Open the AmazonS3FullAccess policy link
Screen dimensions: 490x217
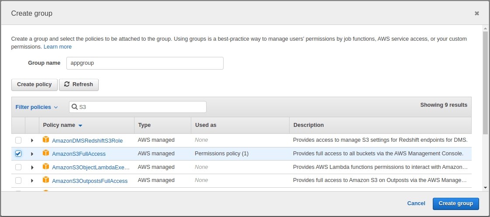(x=79, y=154)
